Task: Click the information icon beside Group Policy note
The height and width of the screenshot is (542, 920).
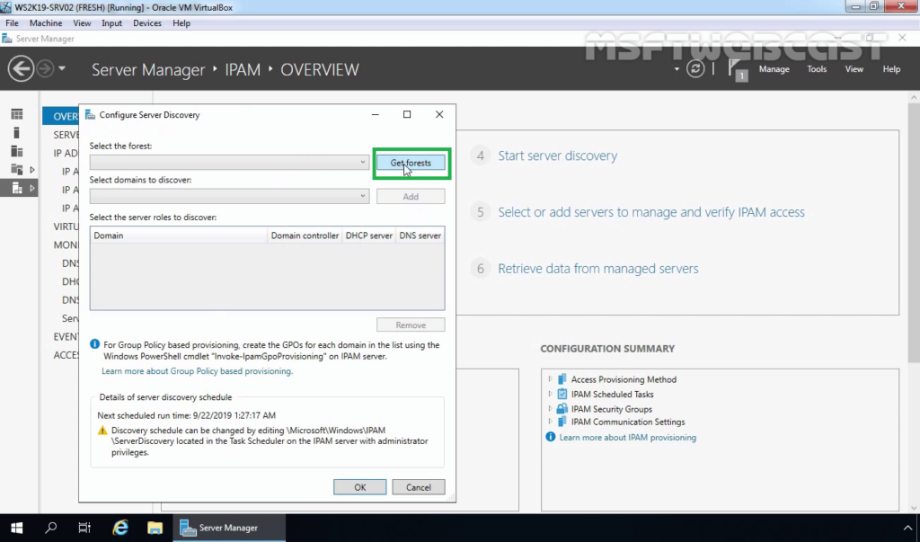Action: [x=94, y=344]
